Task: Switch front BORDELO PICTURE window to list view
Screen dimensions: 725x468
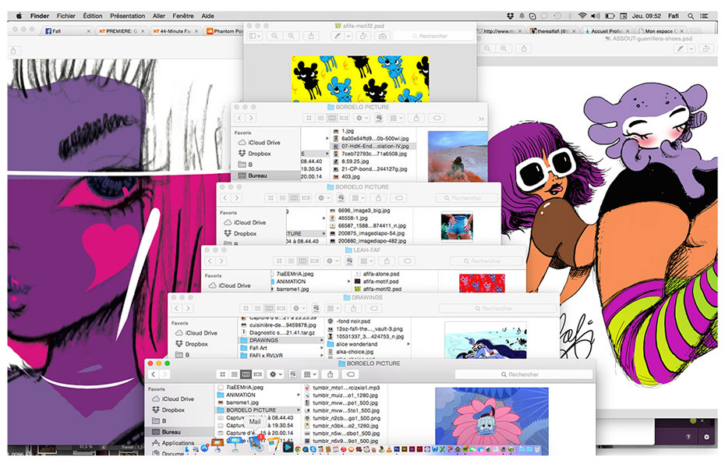Action: coord(234,374)
